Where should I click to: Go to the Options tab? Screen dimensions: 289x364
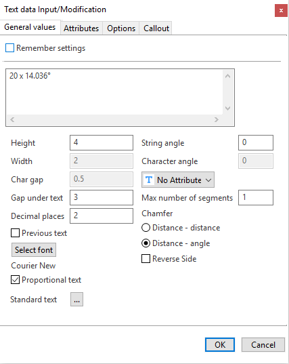pyautogui.click(x=121, y=28)
